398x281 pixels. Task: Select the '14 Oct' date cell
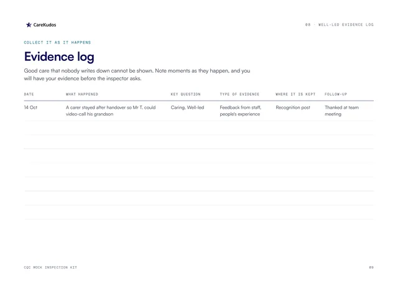point(30,108)
